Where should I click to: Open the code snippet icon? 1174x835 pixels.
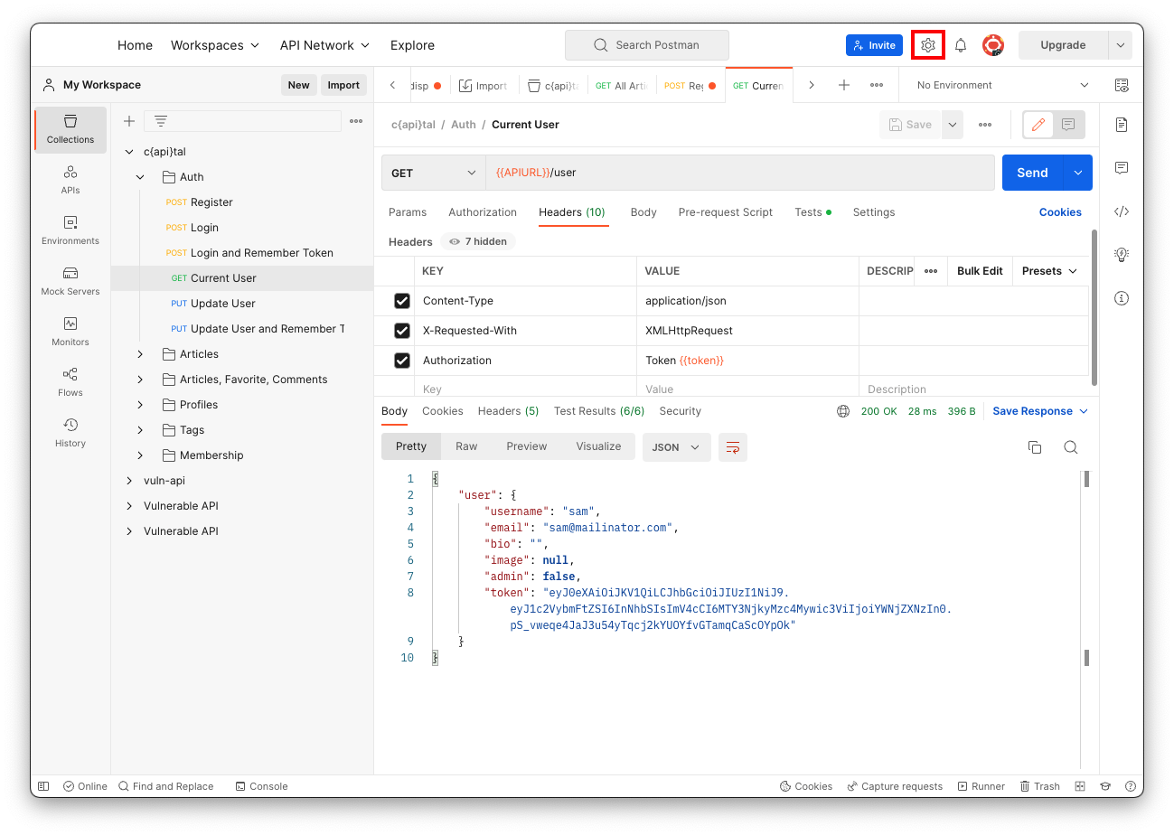click(x=1122, y=211)
